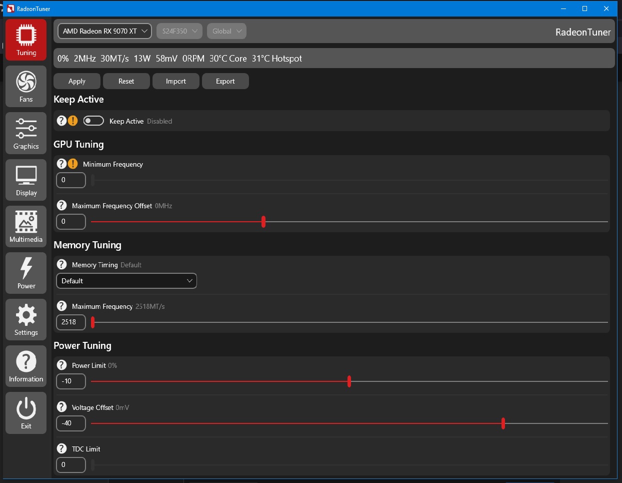This screenshot has height=483, width=622.
Task: Show help for Minimum Frequency
Action: [61, 164]
